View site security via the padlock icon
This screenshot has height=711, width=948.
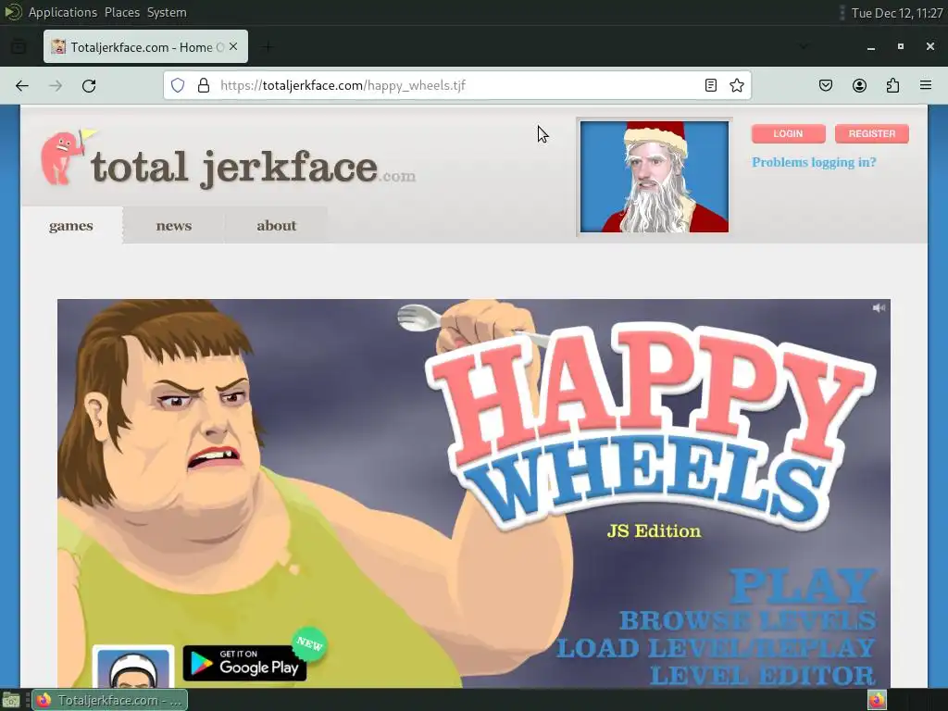tap(204, 85)
